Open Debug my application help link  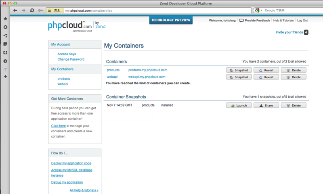click(67, 182)
